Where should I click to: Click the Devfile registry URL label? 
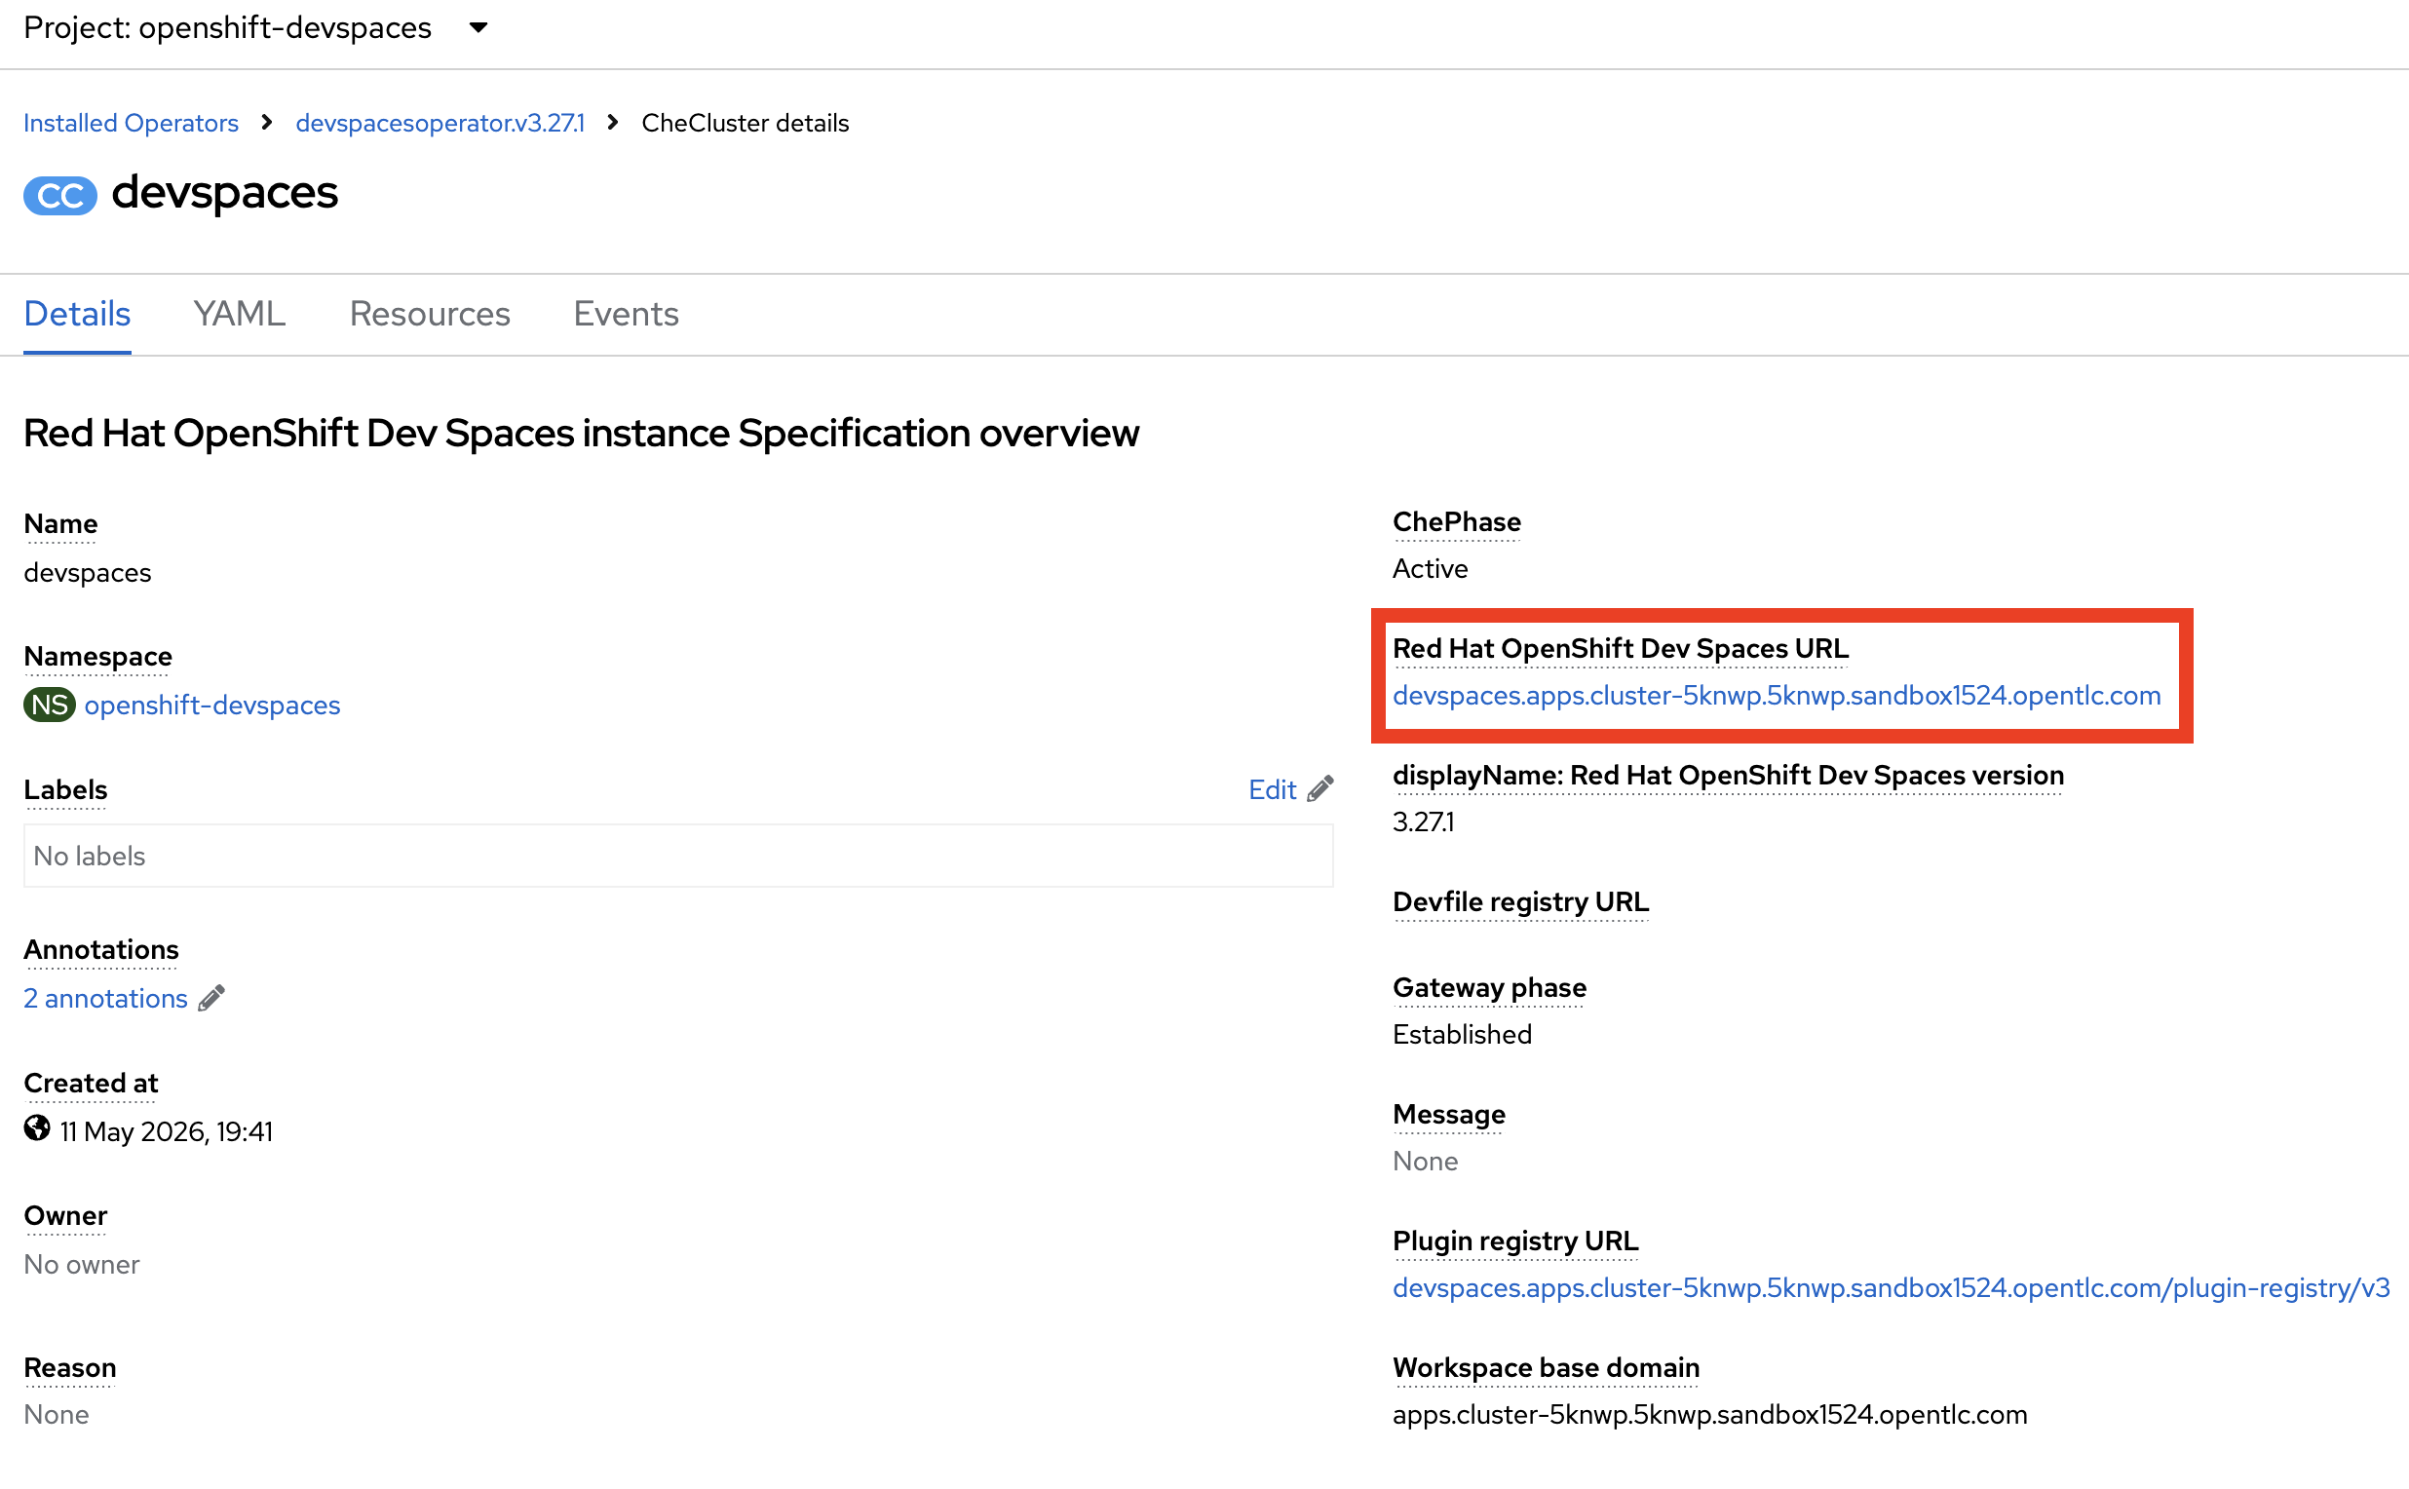[x=1520, y=902]
